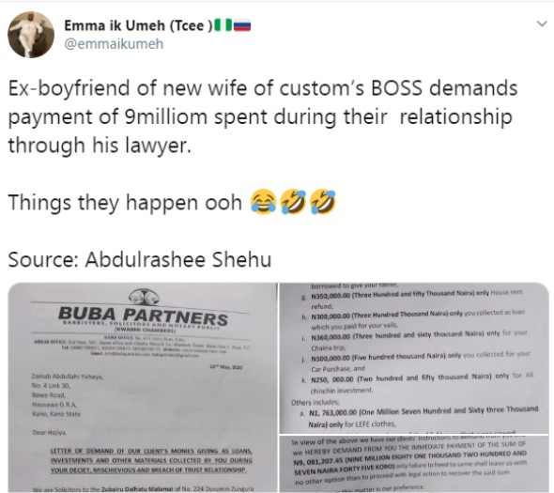Open the display name Emma ik Umeh (Tcee)

pos(139,25)
